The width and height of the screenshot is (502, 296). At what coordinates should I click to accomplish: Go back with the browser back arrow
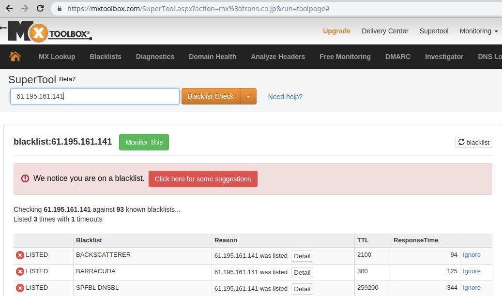coord(9,8)
